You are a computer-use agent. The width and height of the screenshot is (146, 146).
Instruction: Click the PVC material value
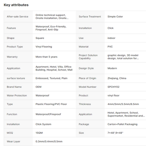click(x=110, y=47)
